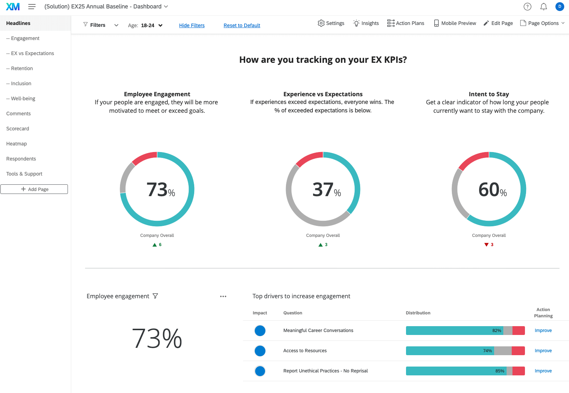Screen dimensions: 569x393
Task: Click the 82% distribution bar
Action: (x=455, y=330)
